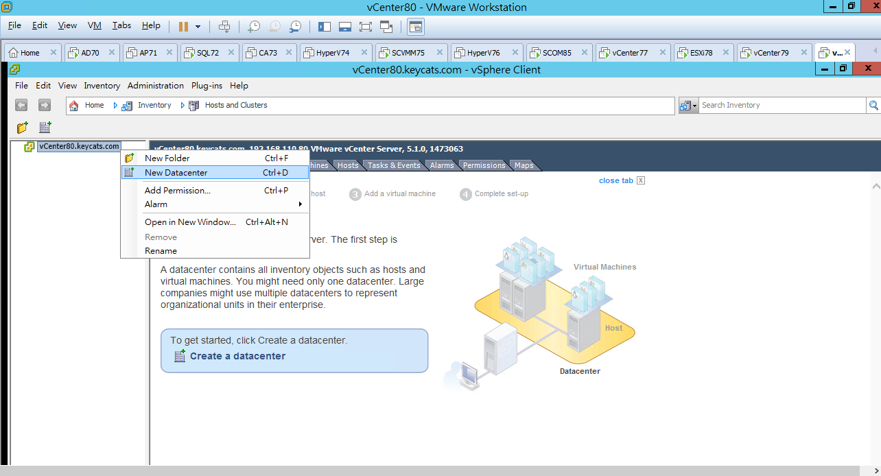This screenshot has width=881, height=476.
Task: Enter full screen mode icon
Action: [366, 27]
